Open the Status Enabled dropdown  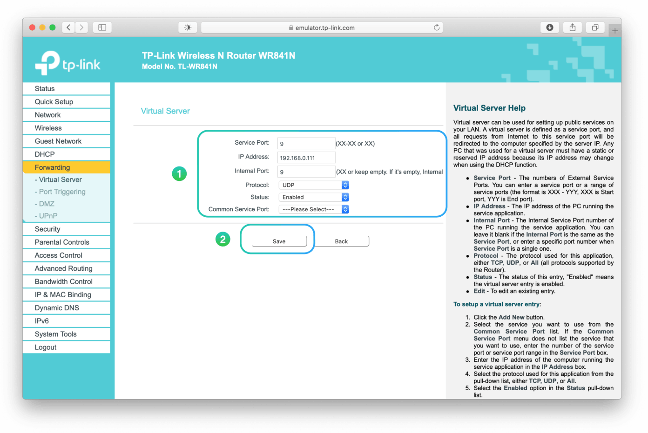[x=314, y=197]
